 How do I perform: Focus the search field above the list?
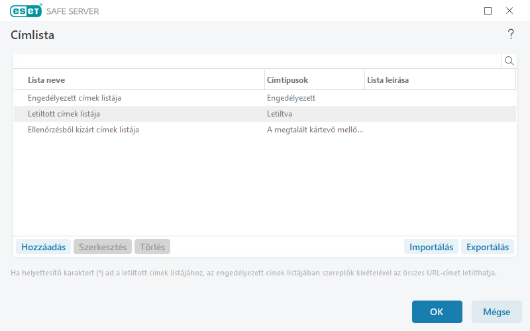pos(257,61)
